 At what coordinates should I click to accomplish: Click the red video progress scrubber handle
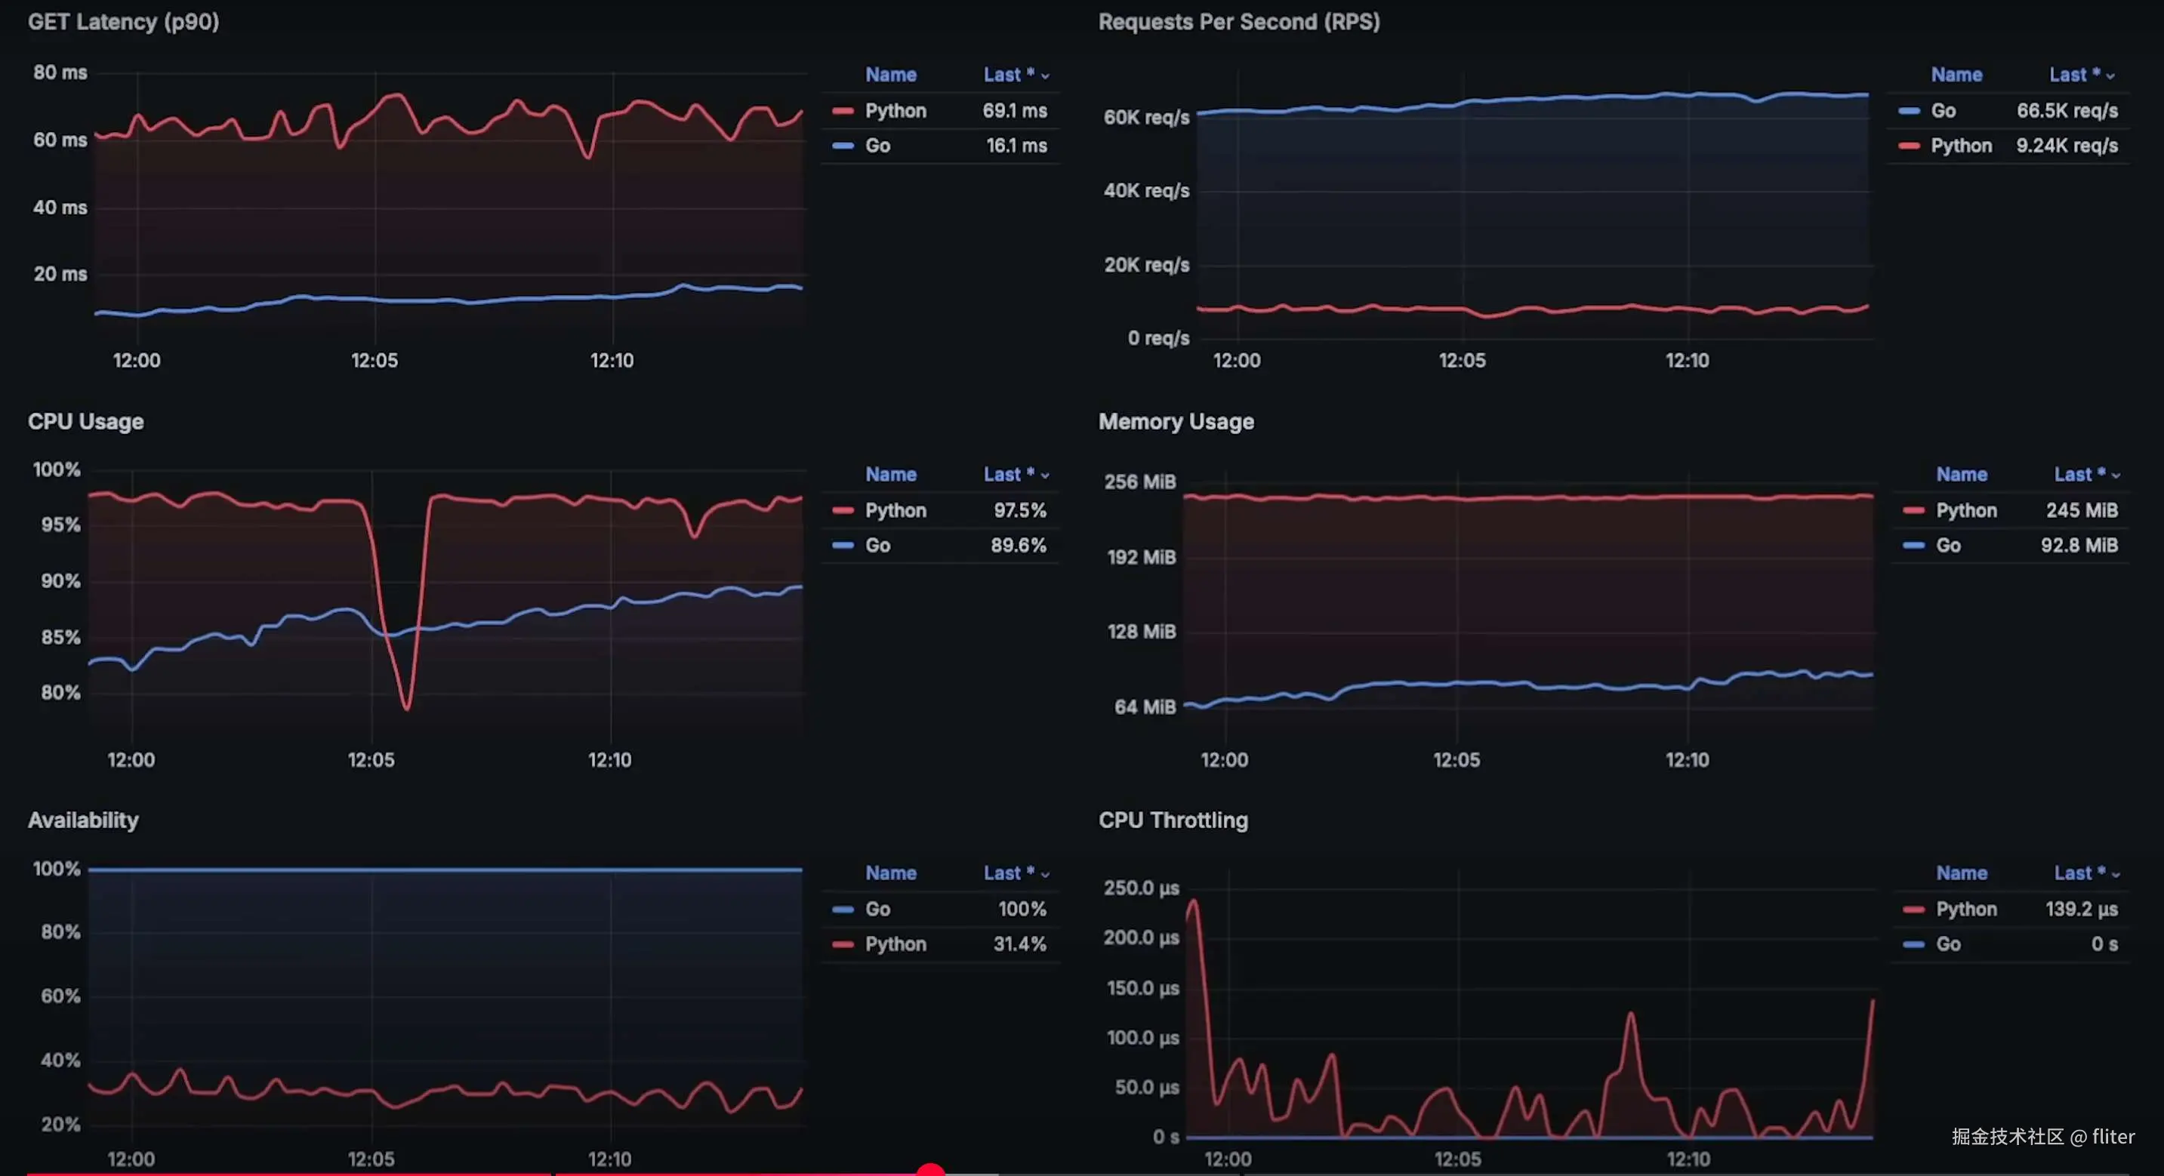[x=931, y=1170]
